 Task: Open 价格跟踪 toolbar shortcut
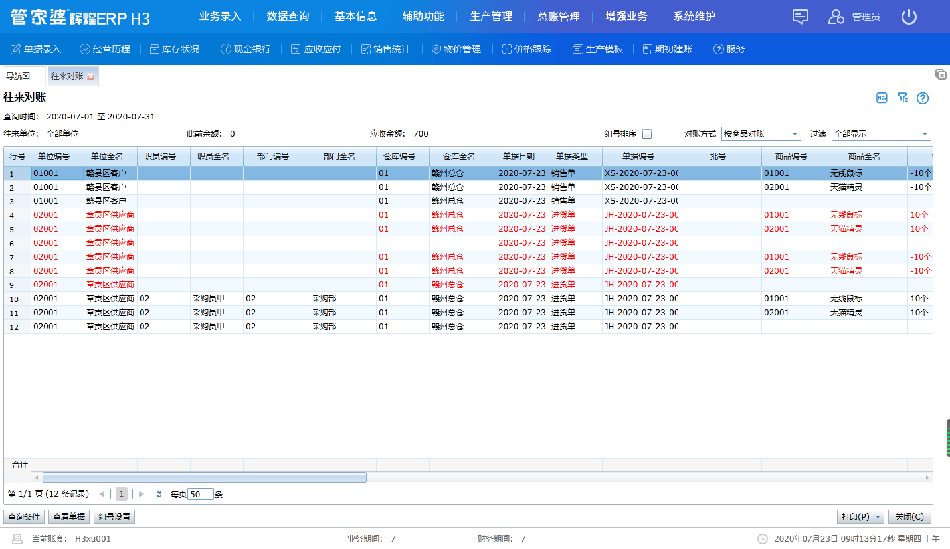tap(526, 49)
